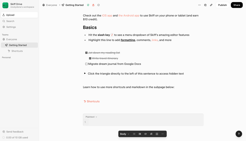Click the branch icon beside Shortcuts in sidebar

(9, 51)
